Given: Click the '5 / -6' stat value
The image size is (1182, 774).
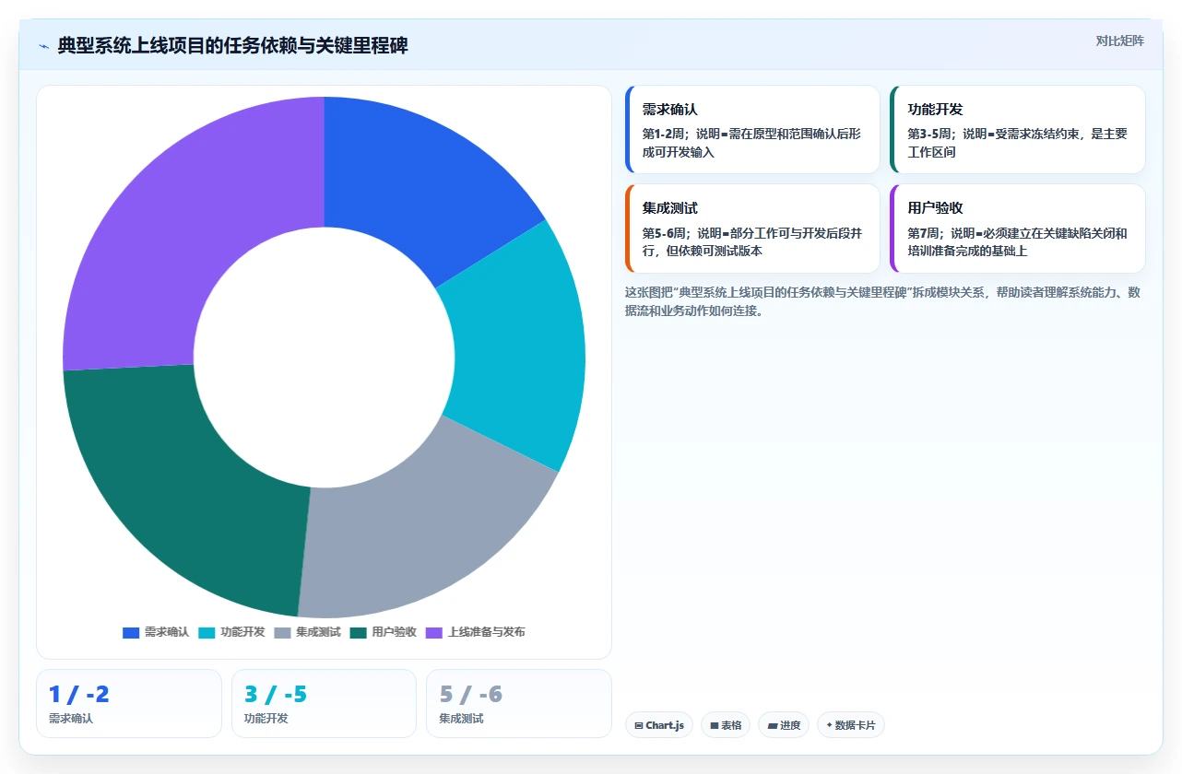Looking at the screenshot, I should [471, 695].
